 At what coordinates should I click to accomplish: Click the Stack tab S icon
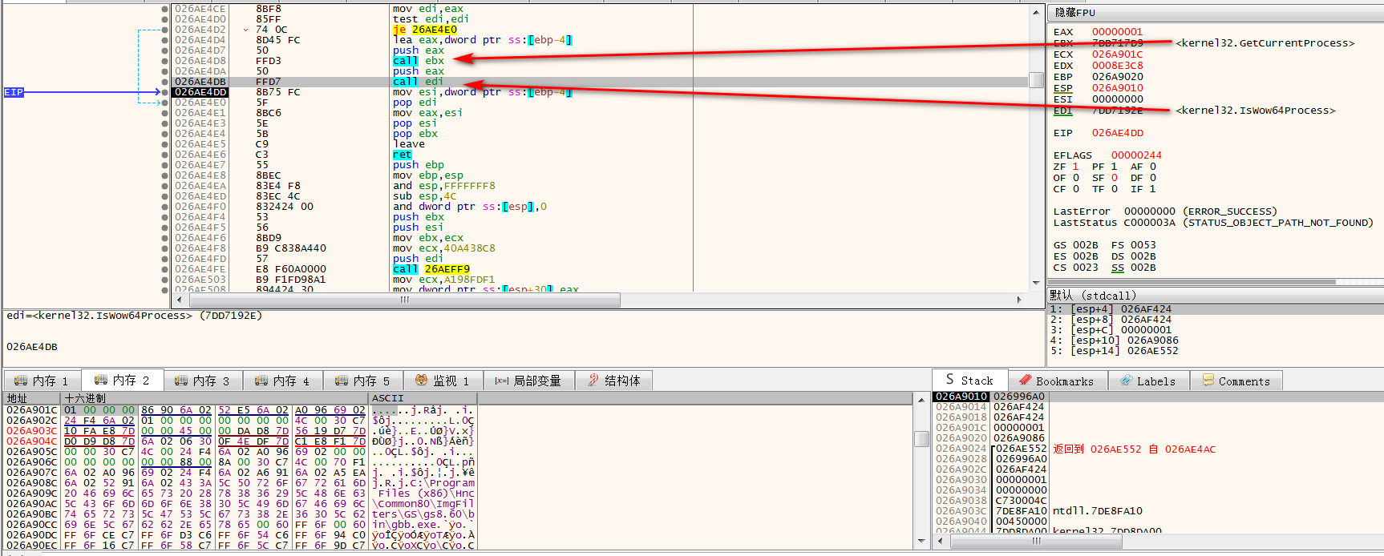[950, 380]
